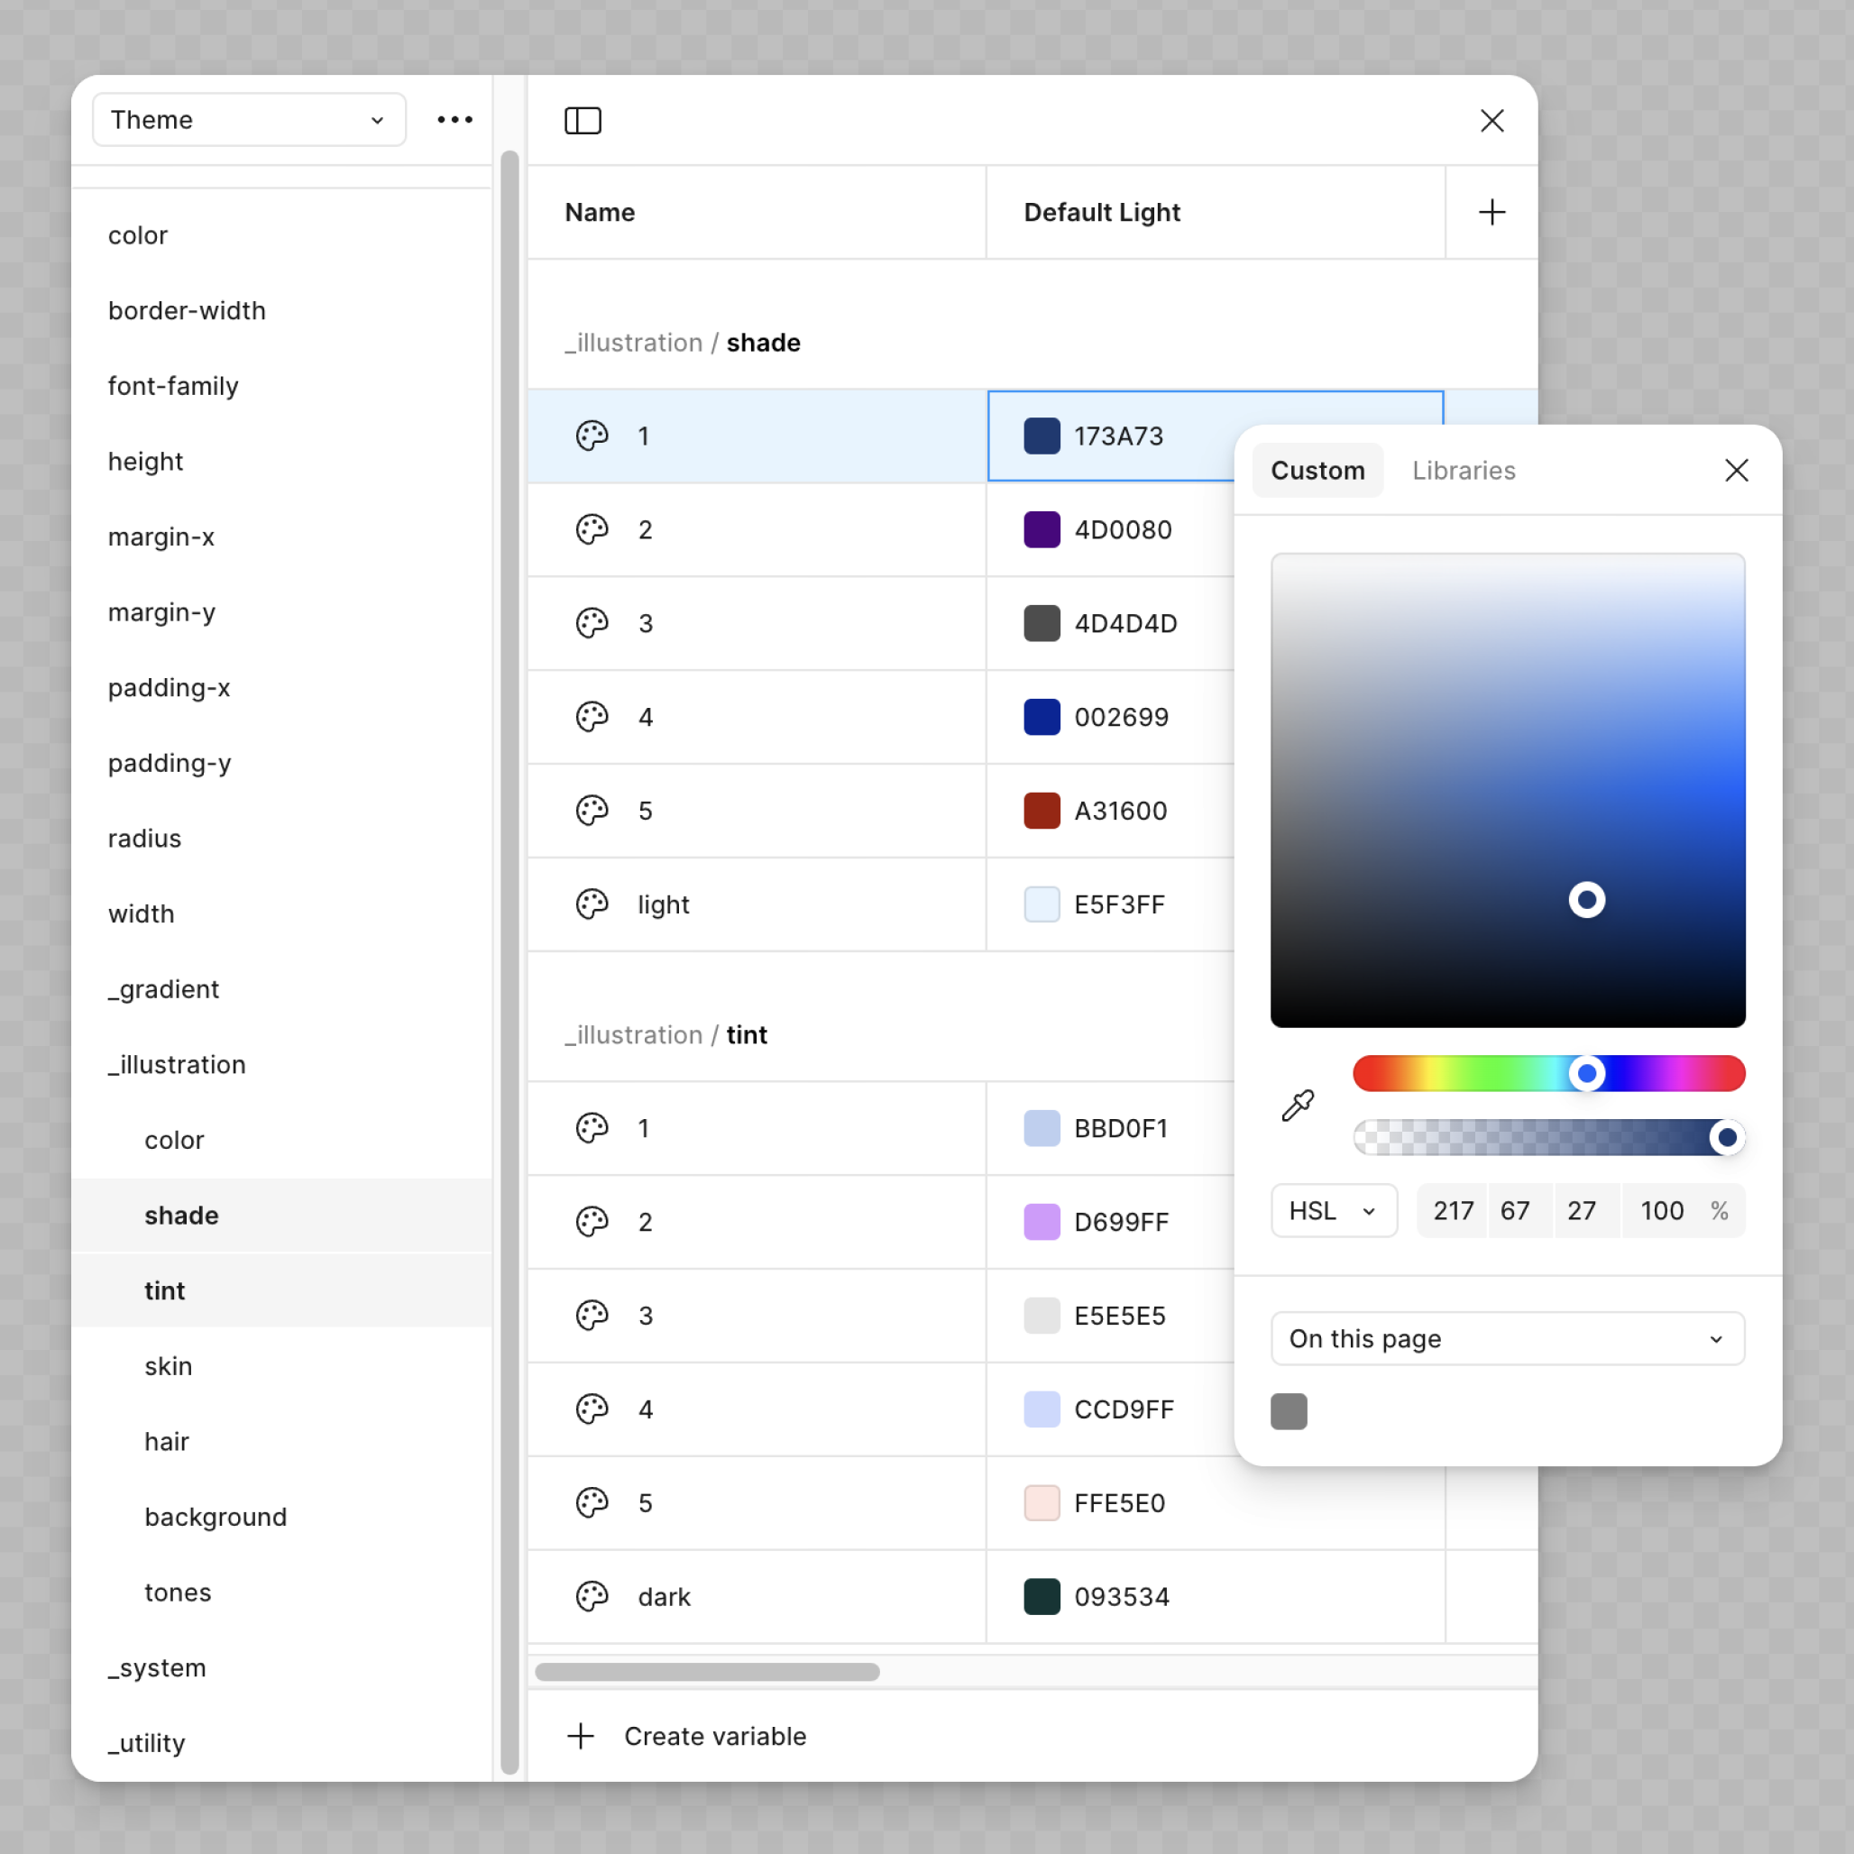1854x1854 pixels.
Task: Click palette icon of shade variable 2
Action: pyautogui.click(x=592, y=529)
